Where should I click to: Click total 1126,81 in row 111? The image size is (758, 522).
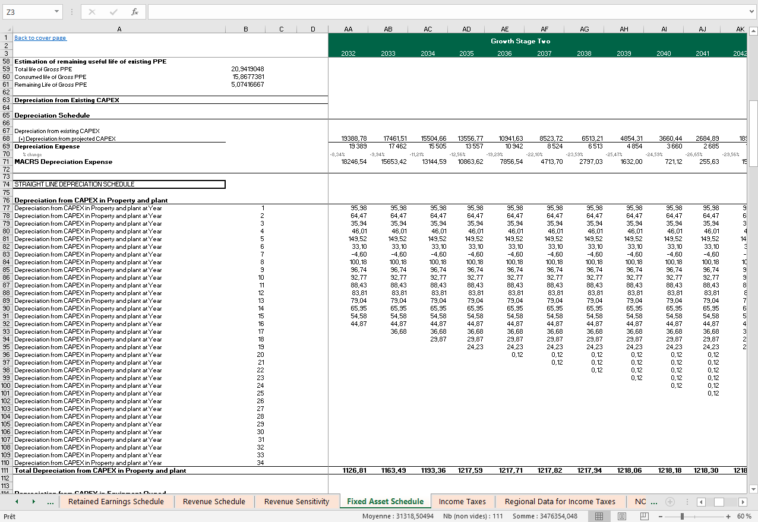[x=355, y=470]
